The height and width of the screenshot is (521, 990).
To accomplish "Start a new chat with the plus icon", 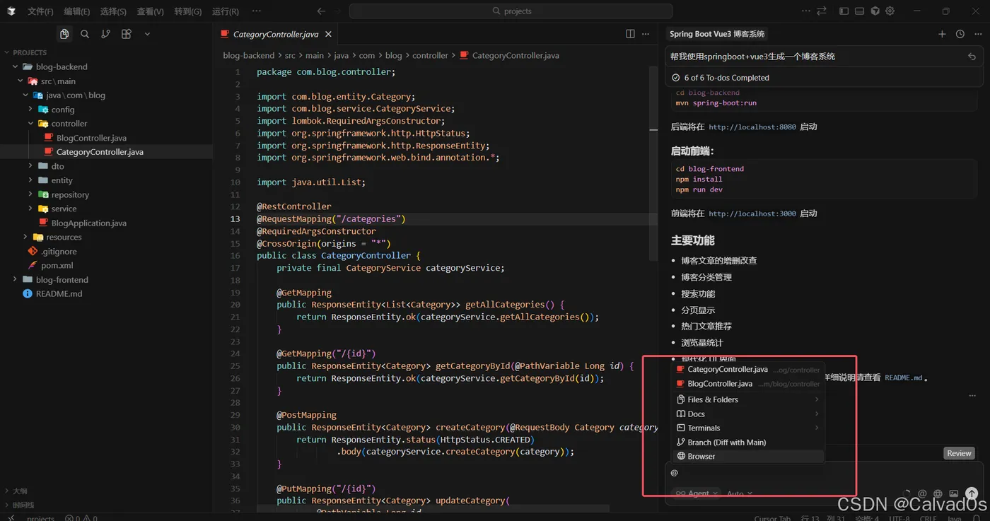I will [942, 34].
